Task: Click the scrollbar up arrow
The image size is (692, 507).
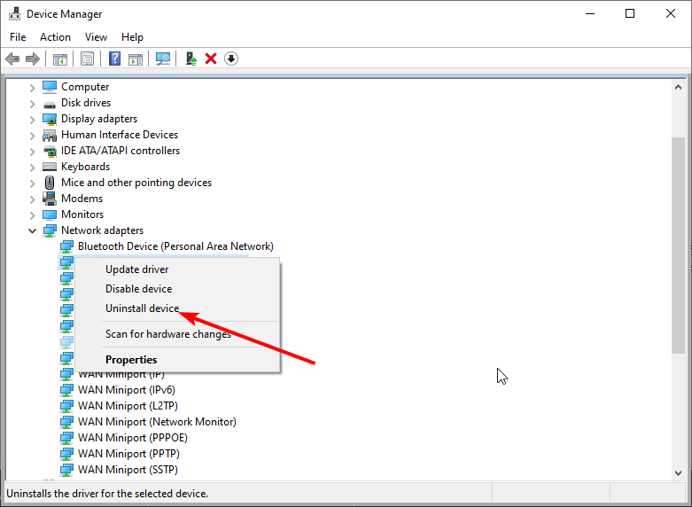Action: tap(678, 87)
